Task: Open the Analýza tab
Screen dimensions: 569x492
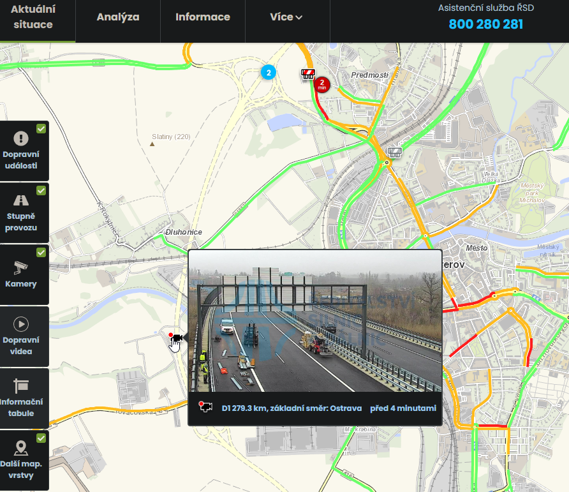Action: [118, 17]
